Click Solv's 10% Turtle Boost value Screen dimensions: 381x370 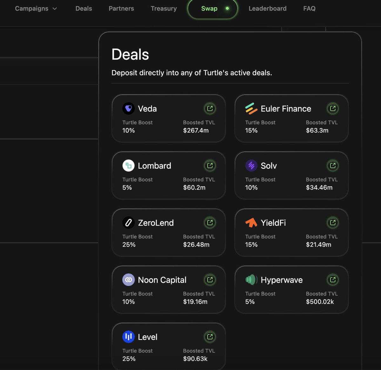click(251, 188)
